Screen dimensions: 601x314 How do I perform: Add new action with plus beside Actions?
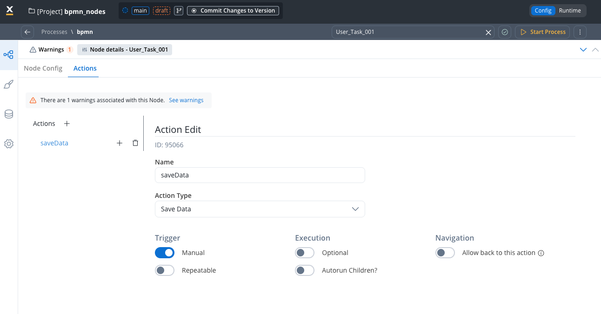(67, 124)
